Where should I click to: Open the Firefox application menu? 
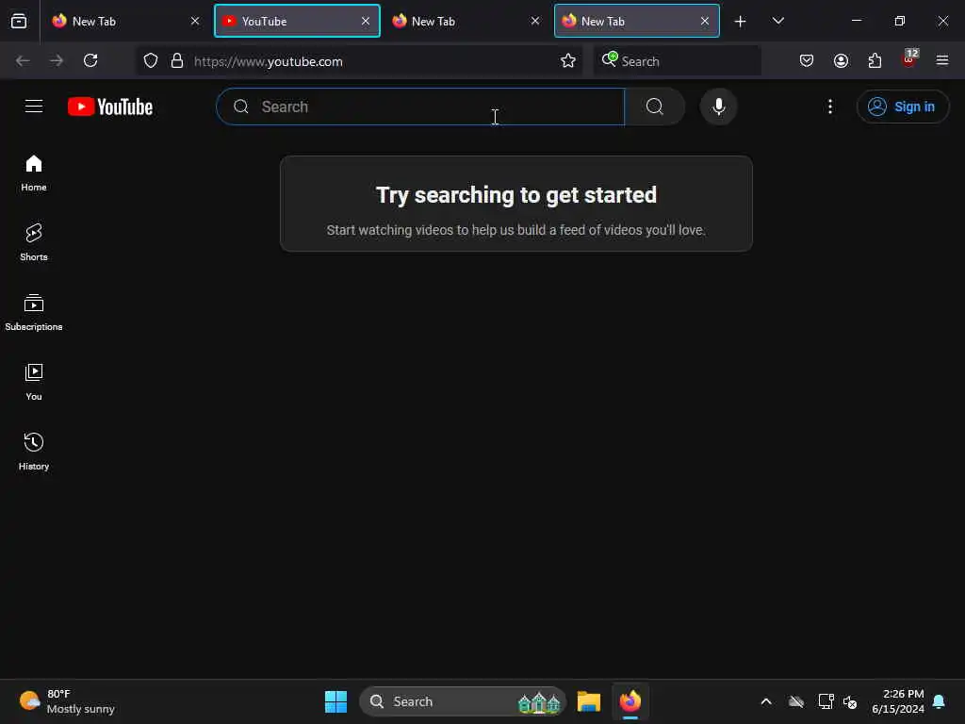942,60
